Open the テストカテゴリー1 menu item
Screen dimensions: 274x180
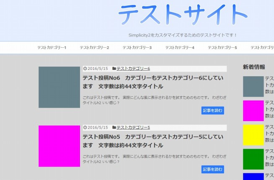[52, 48]
